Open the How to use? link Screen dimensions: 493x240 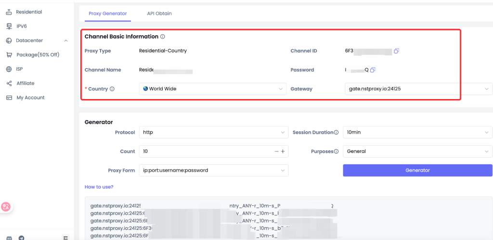pyautogui.click(x=99, y=187)
